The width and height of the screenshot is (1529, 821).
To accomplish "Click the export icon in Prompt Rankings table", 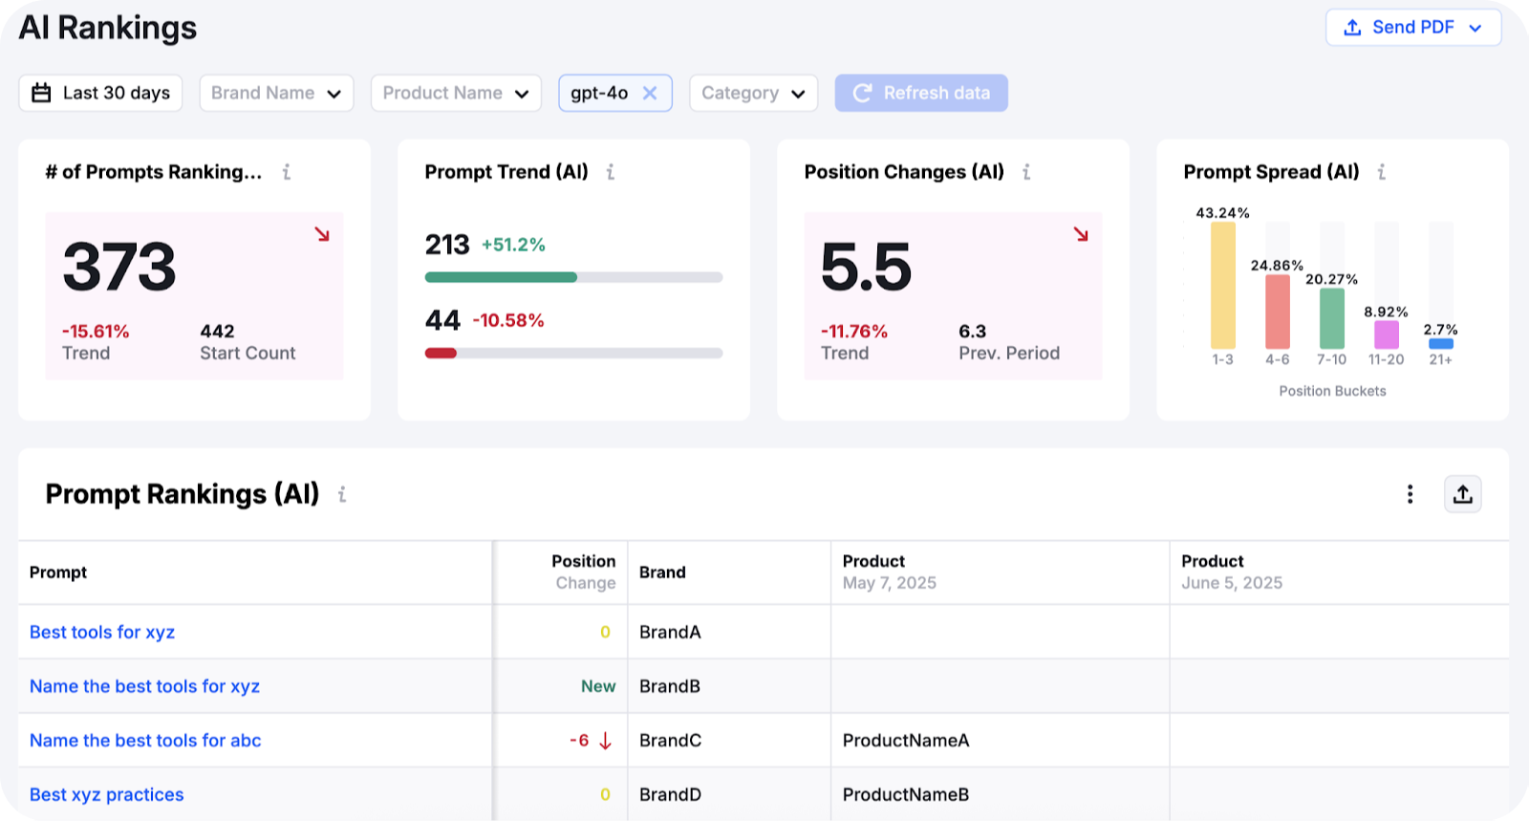I will pyautogui.click(x=1462, y=494).
